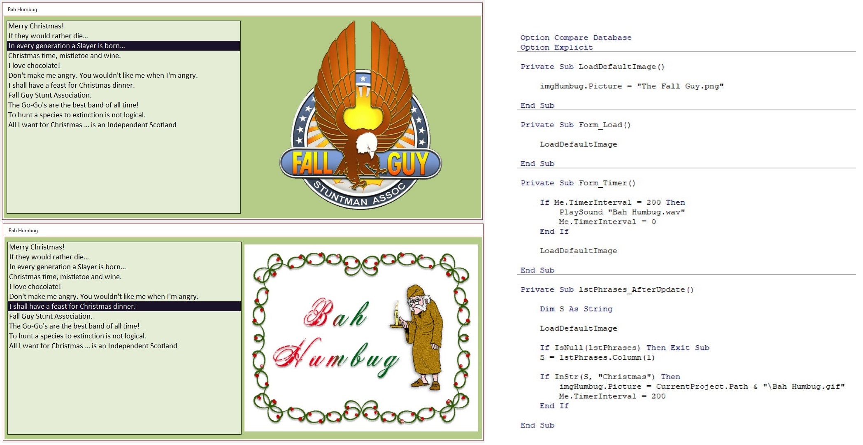Pick 'All I want for Christmas' in bottom list
This screenshot has height=445, width=863.
pos(93,346)
